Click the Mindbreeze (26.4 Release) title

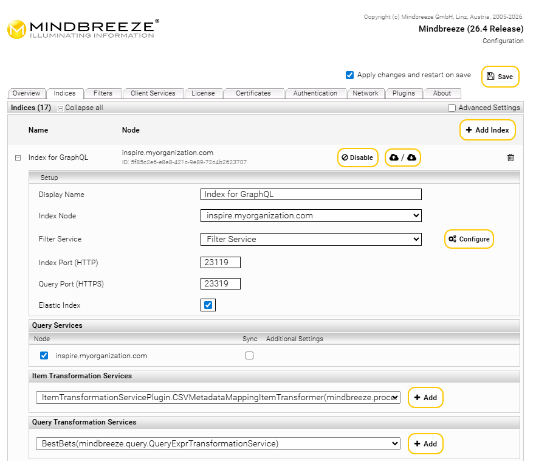[x=471, y=29]
